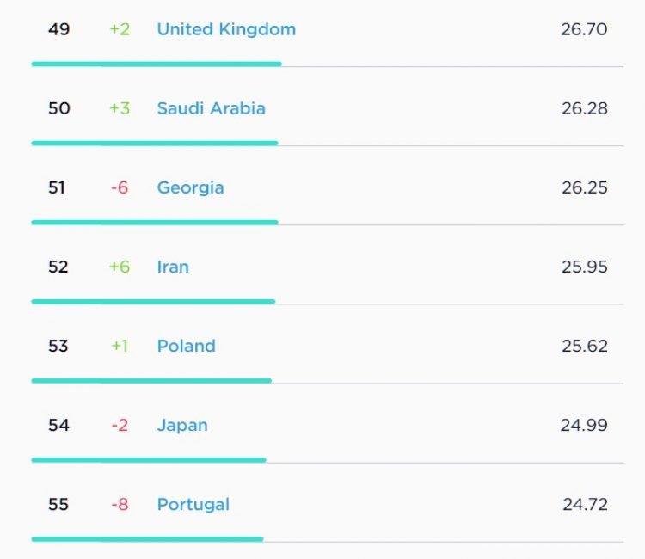
Task: Click the Japan progress bar
Action: point(149,460)
